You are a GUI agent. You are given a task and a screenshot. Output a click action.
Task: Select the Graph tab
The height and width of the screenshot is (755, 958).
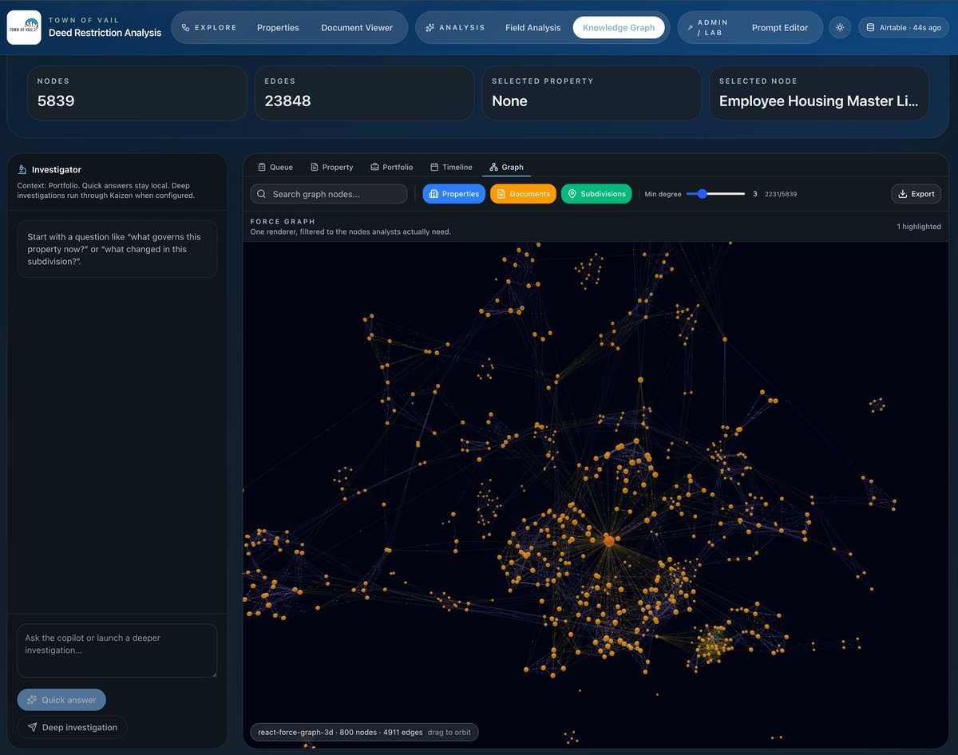[x=507, y=167]
